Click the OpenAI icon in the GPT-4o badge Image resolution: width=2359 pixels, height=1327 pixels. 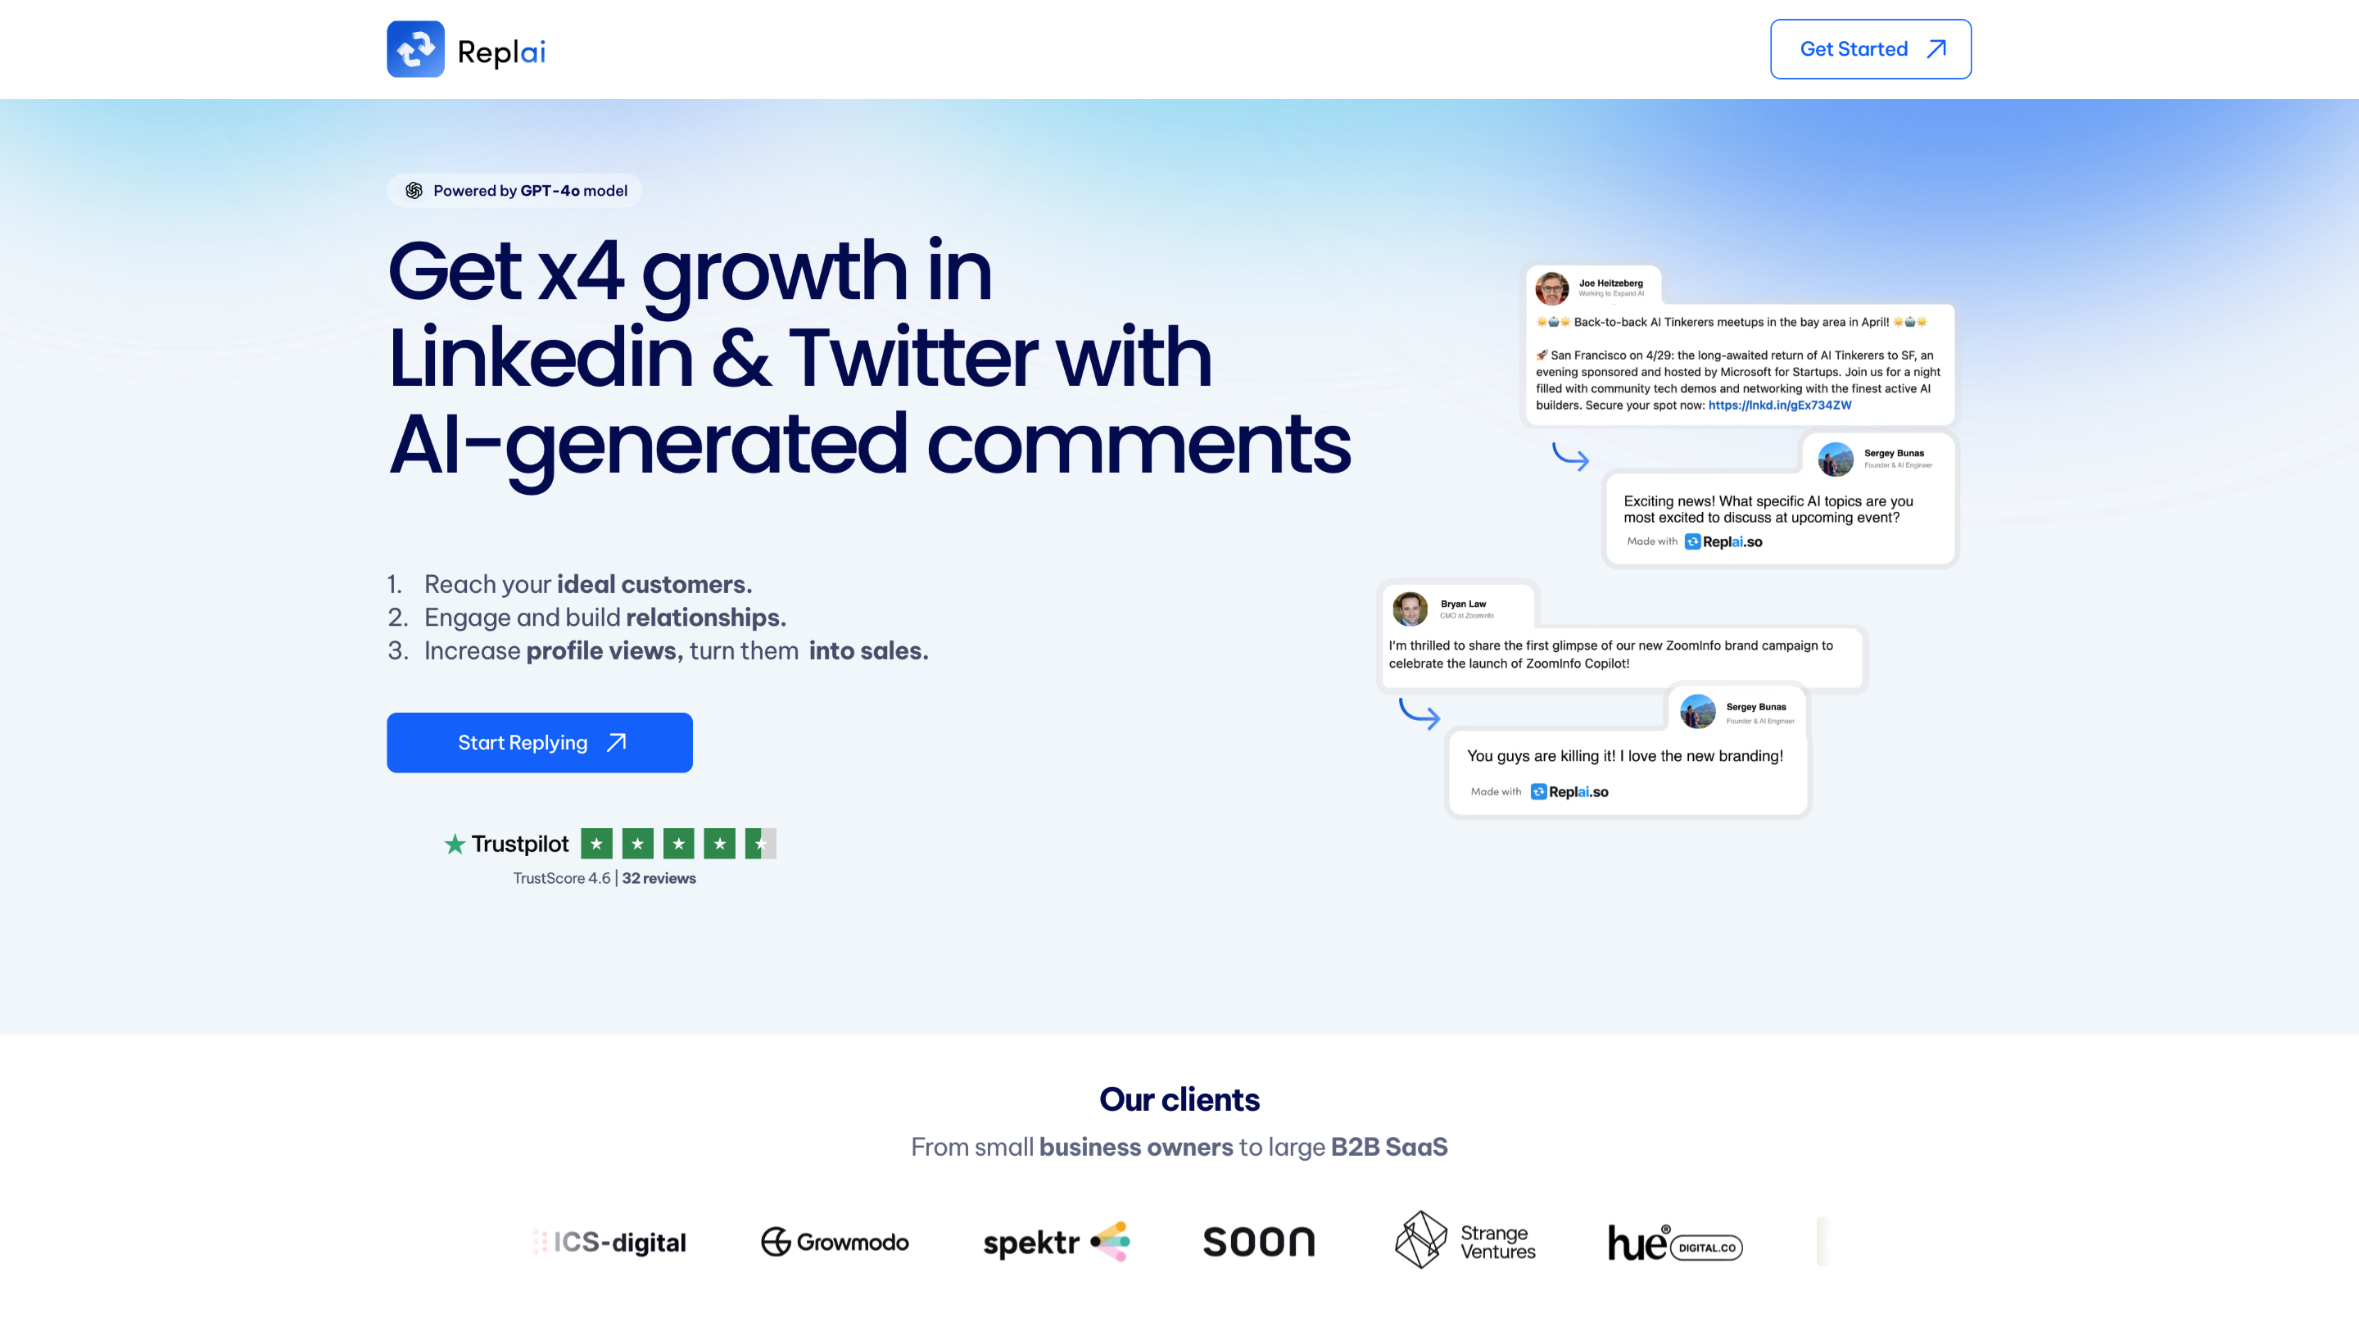tap(414, 191)
